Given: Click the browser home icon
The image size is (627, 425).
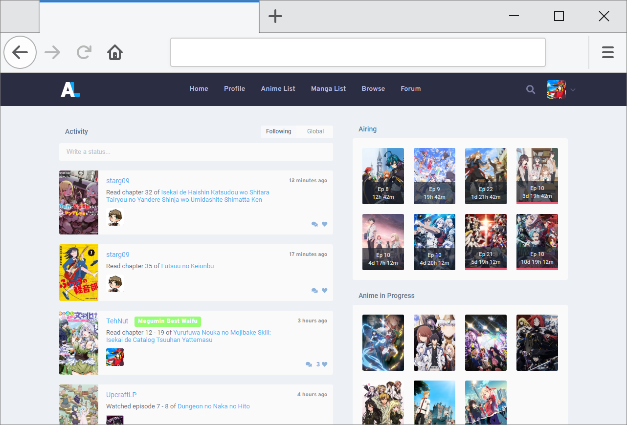Looking at the screenshot, I should point(114,52).
